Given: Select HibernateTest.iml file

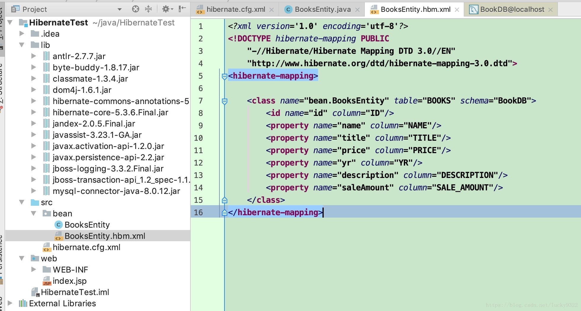Looking at the screenshot, I should point(75,292).
